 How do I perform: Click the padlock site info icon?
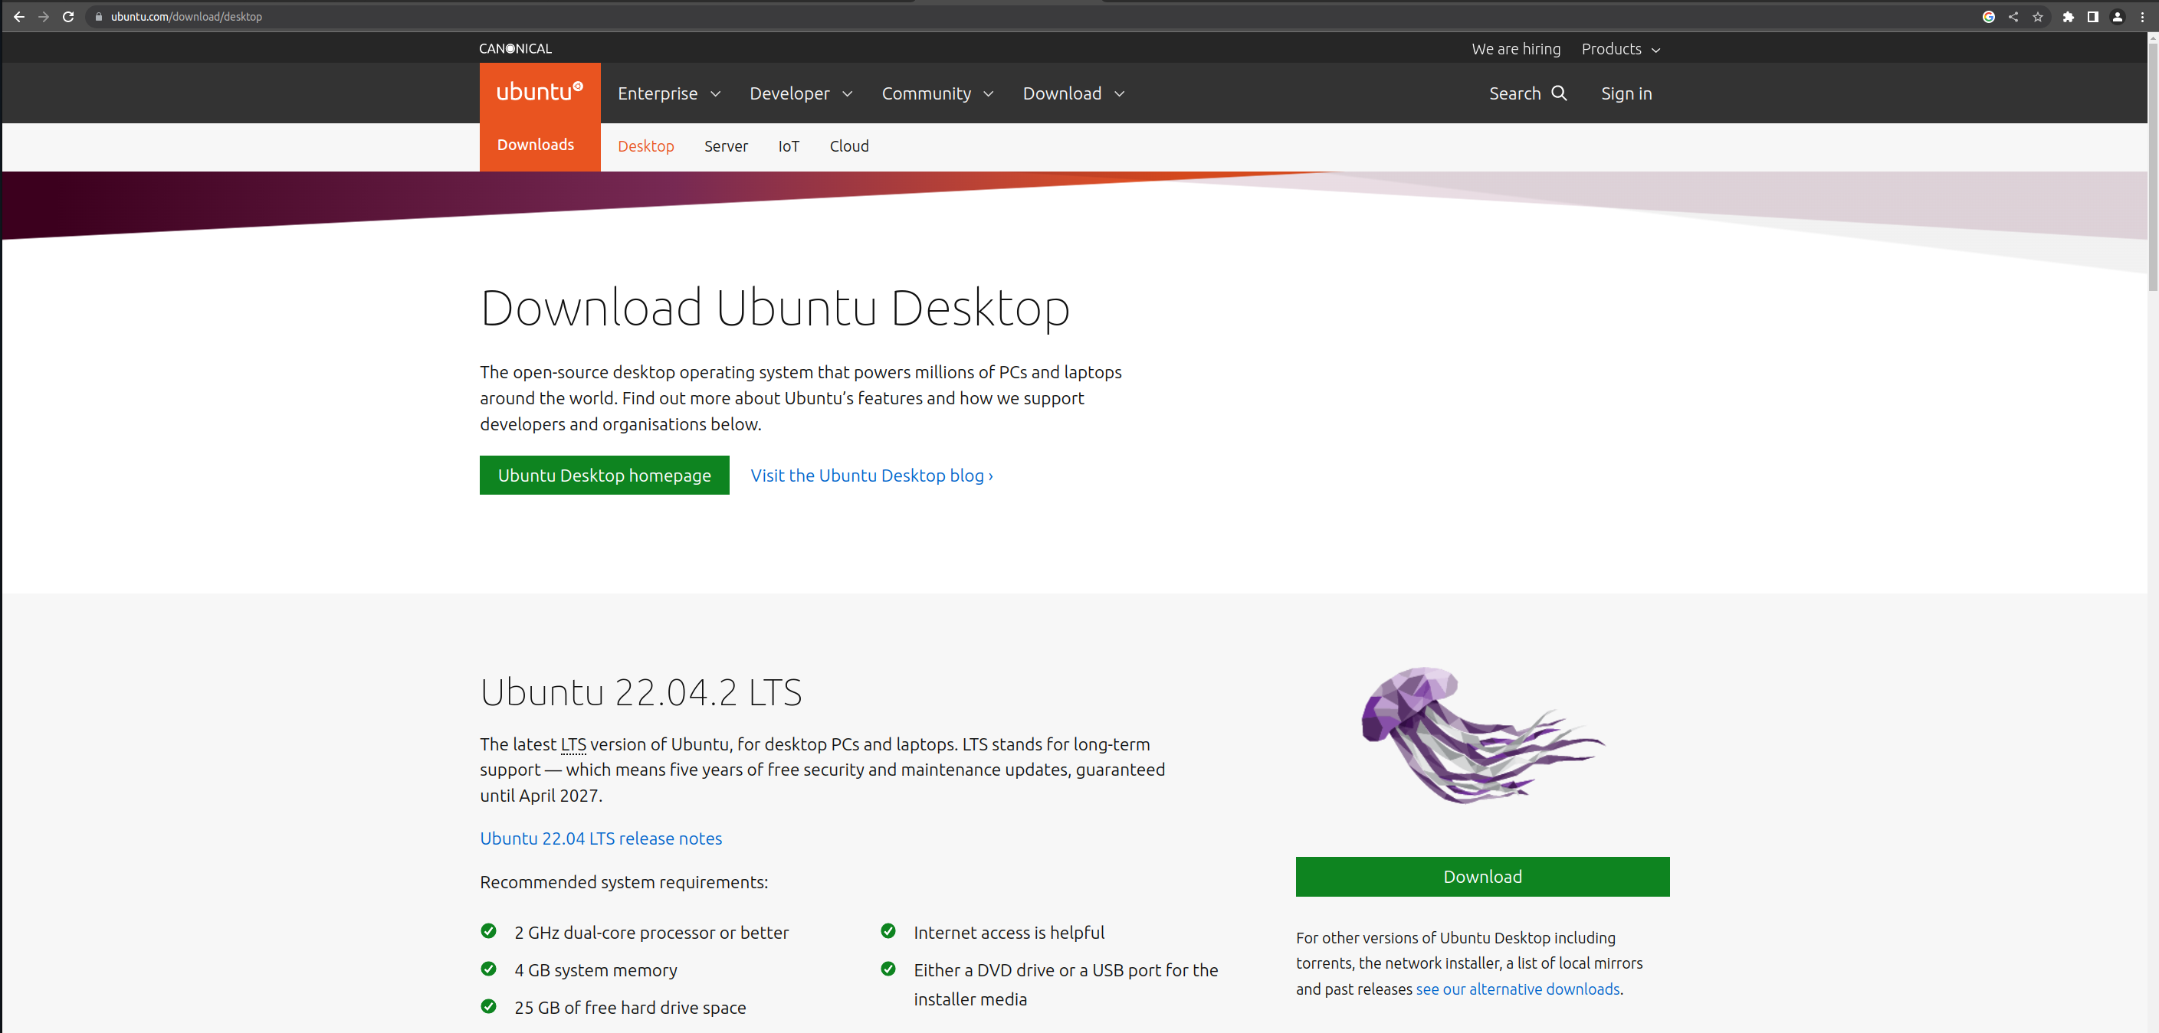[99, 17]
